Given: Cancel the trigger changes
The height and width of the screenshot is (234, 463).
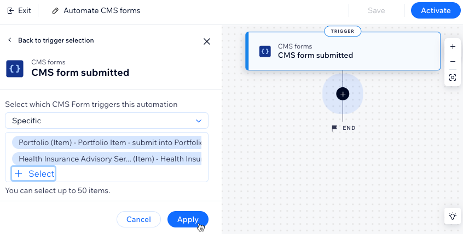Looking at the screenshot, I should tap(138, 219).
